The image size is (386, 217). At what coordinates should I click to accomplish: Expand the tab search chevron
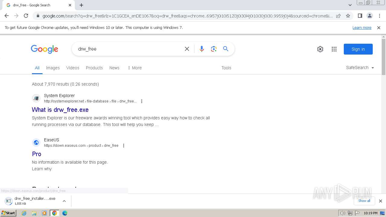tap(350, 5)
